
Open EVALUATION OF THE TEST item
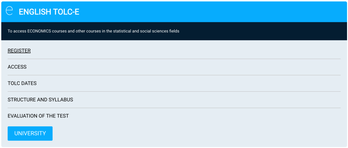[x=38, y=116]
